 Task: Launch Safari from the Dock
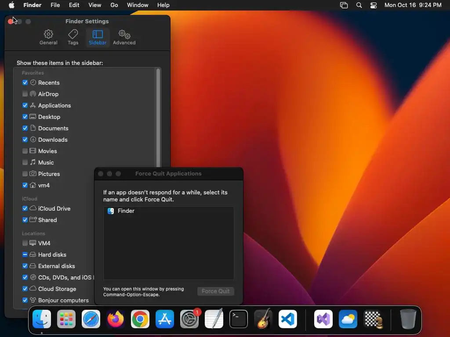(91, 319)
